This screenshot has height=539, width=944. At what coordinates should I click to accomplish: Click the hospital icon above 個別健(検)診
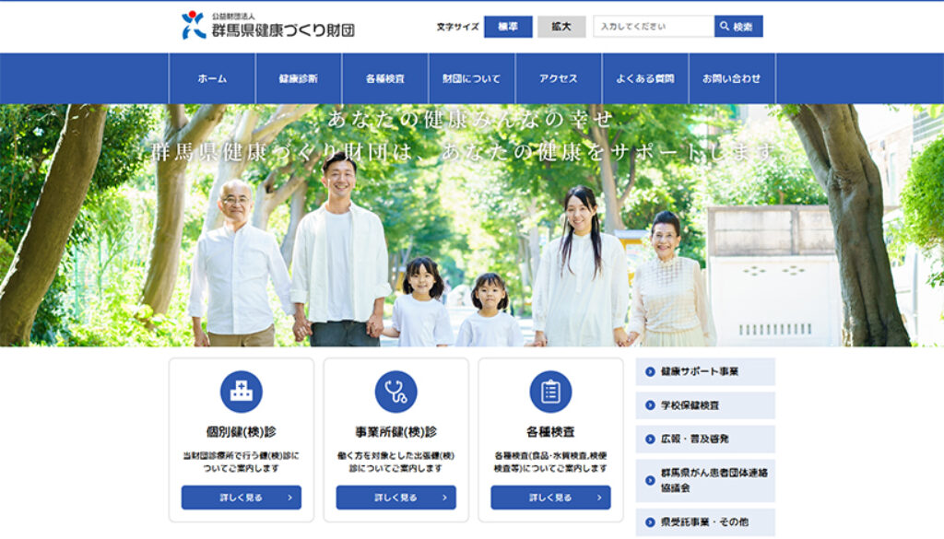242,391
